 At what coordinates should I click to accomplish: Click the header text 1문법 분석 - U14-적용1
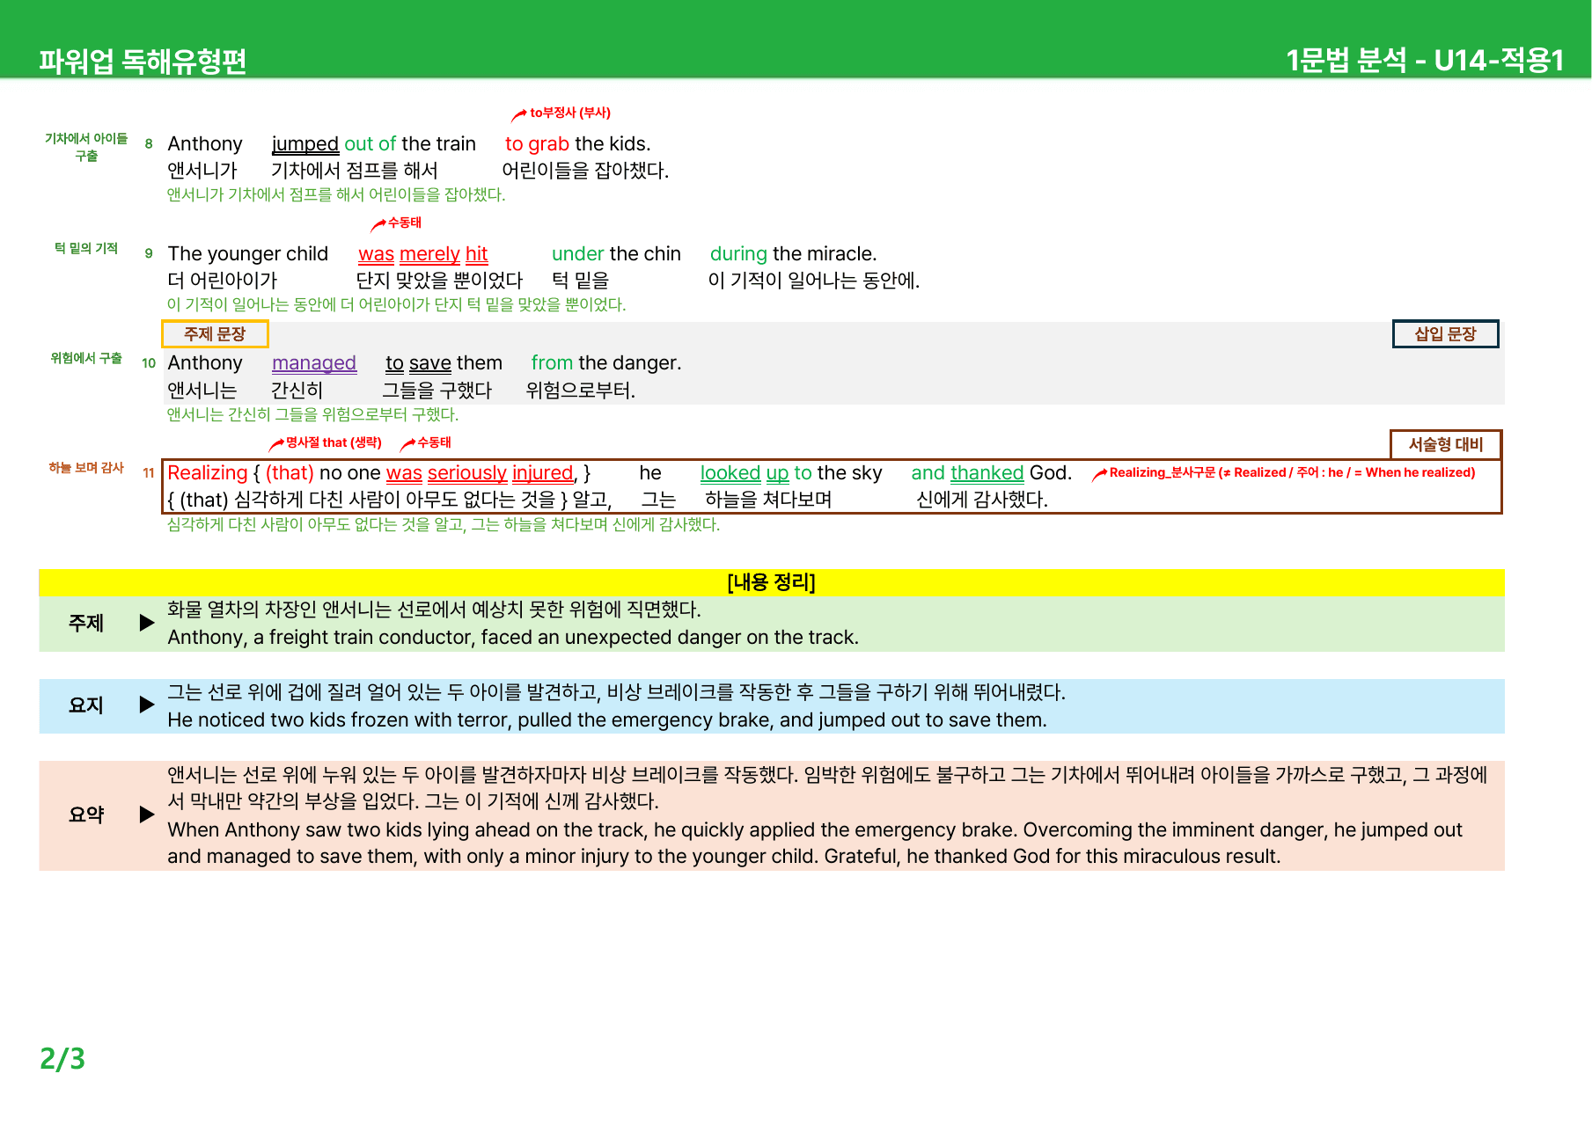(x=1425, y=60)
